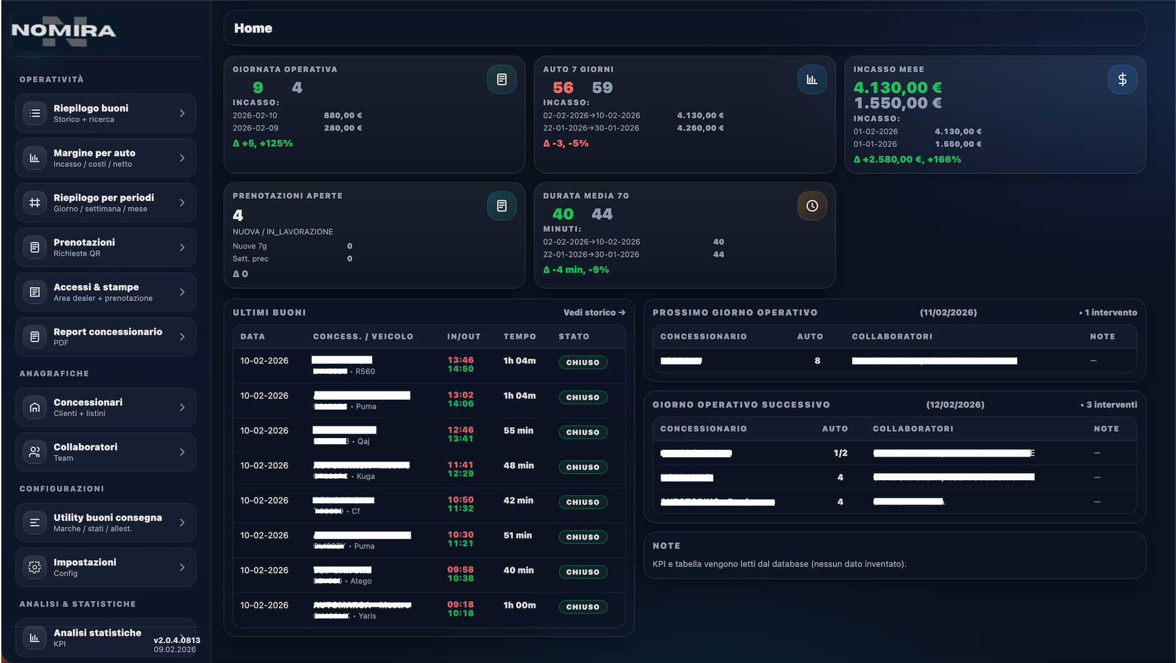
Task: Click the Collaboratori team icon
Action: [x=35, y=452]
